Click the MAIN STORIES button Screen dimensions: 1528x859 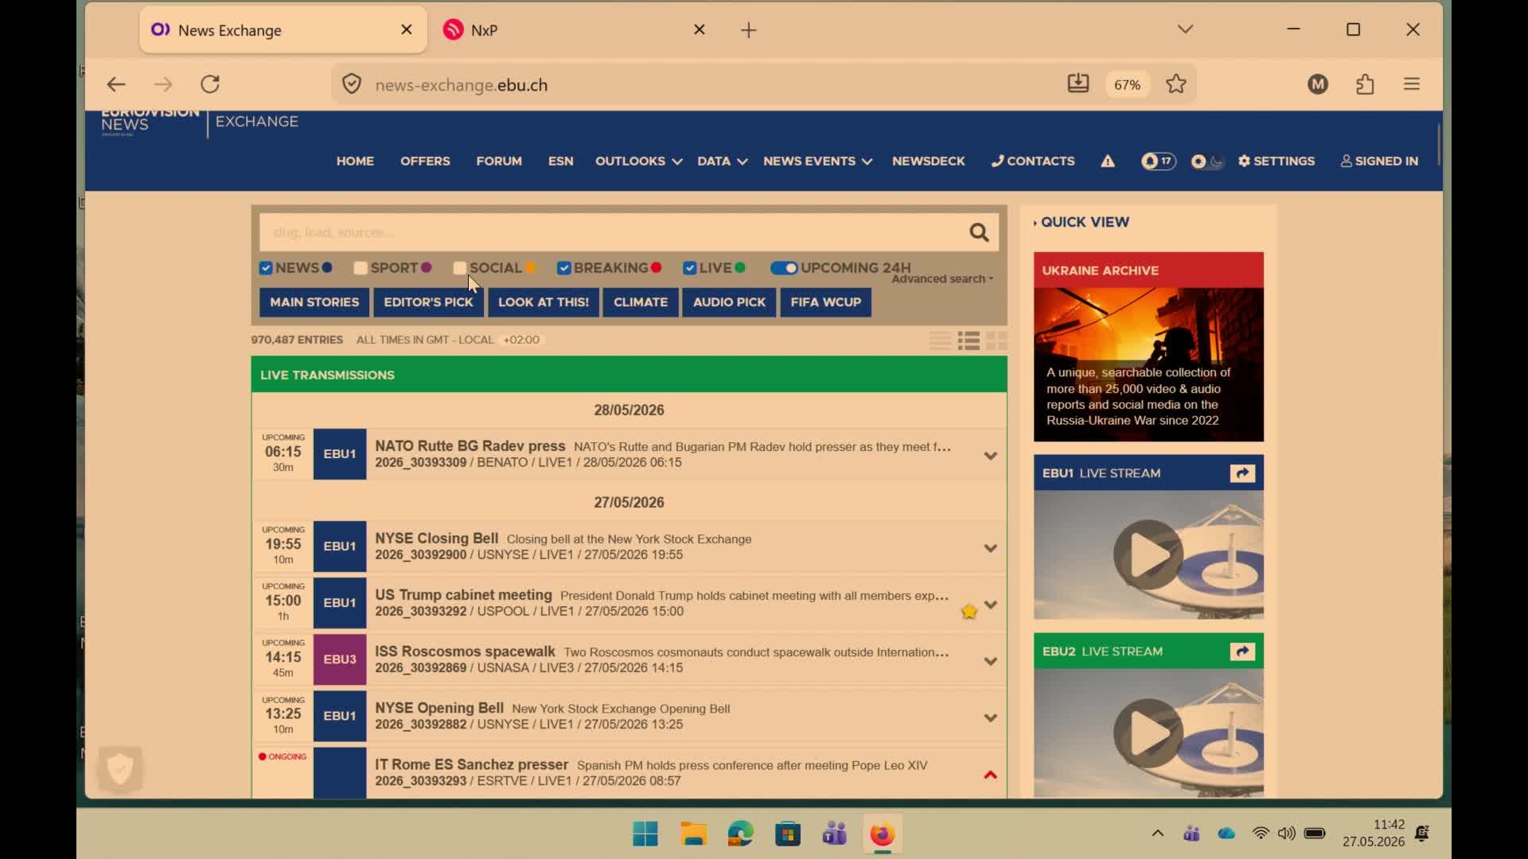click(x=314, y=302)
